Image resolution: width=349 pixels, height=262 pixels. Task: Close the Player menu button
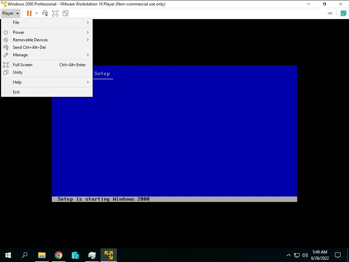pos(11,13)
